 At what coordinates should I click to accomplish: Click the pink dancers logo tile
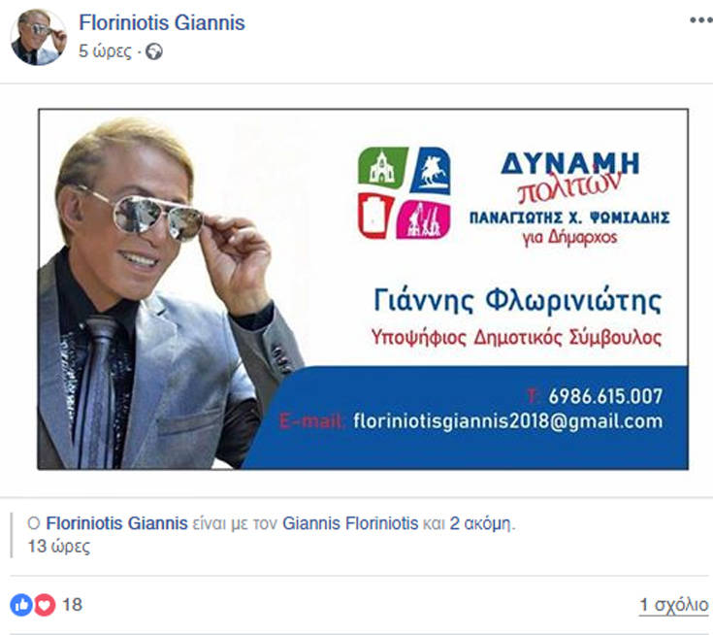coord(423,219)
